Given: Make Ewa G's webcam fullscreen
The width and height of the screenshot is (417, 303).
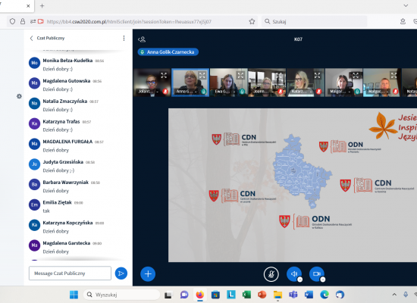Looking at the screenshot, I should [240, 76].
